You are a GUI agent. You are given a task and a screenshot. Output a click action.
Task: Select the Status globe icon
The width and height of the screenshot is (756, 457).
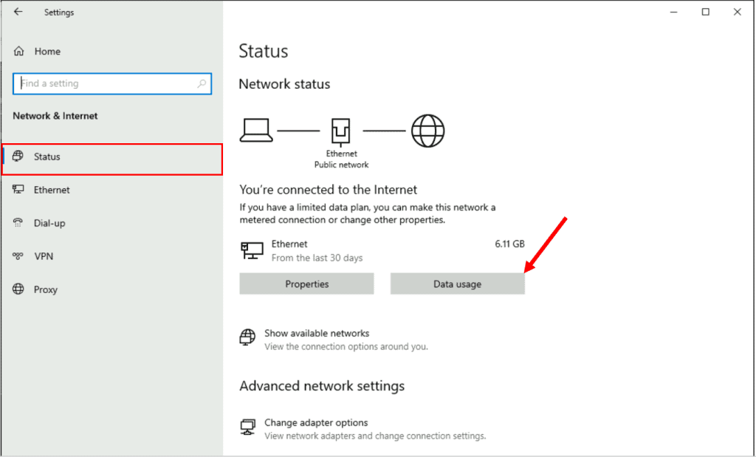tap(18, 157)
